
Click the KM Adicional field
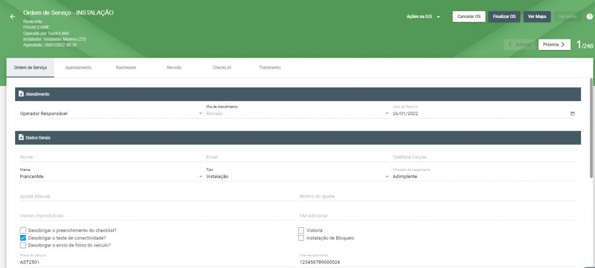pos(438,216)
